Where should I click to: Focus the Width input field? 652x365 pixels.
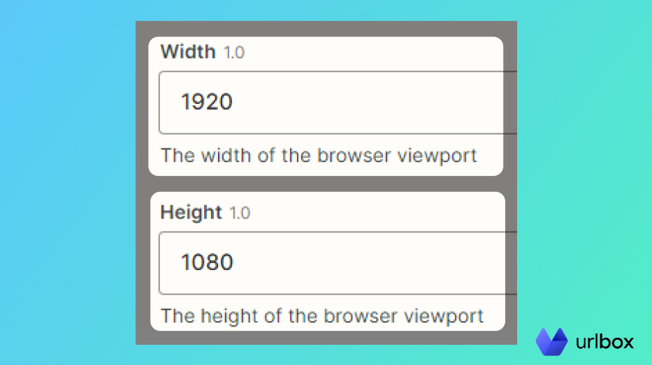[335, 103]
